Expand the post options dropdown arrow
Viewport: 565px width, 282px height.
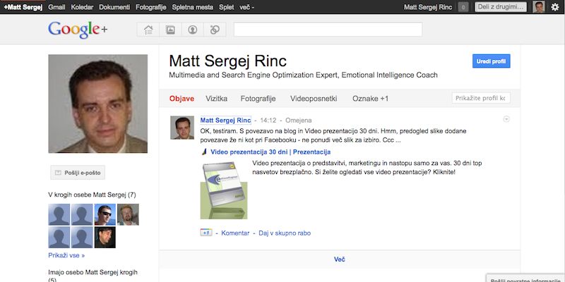click(x=506, y=119)
